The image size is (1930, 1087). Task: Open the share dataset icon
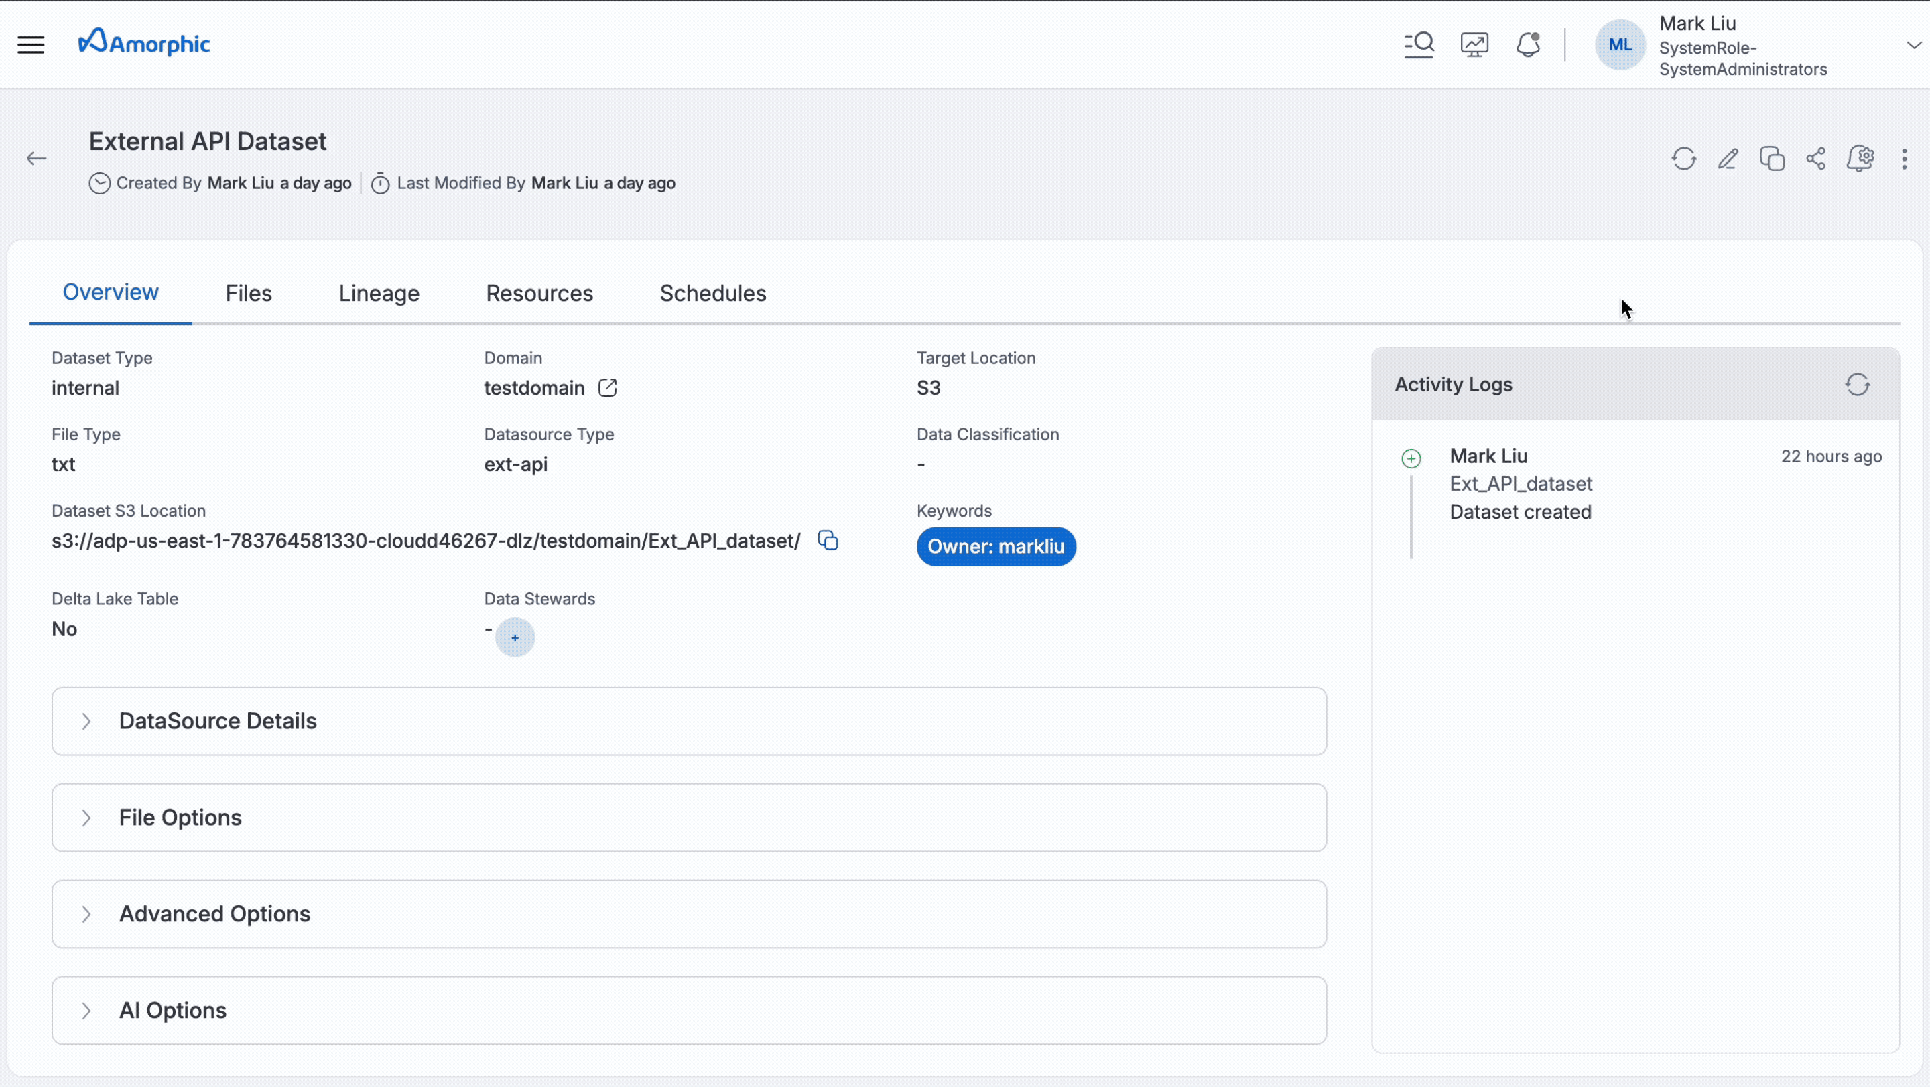point(1815,158)
